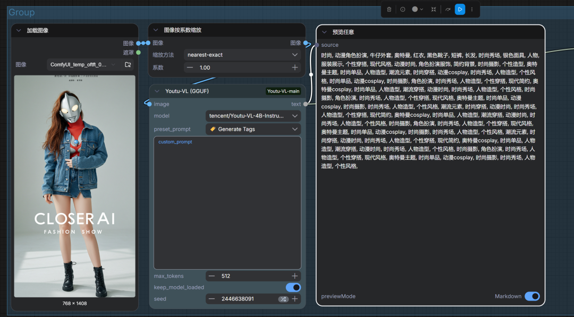
Task: Click the Group title label
Action: point(22,12)
